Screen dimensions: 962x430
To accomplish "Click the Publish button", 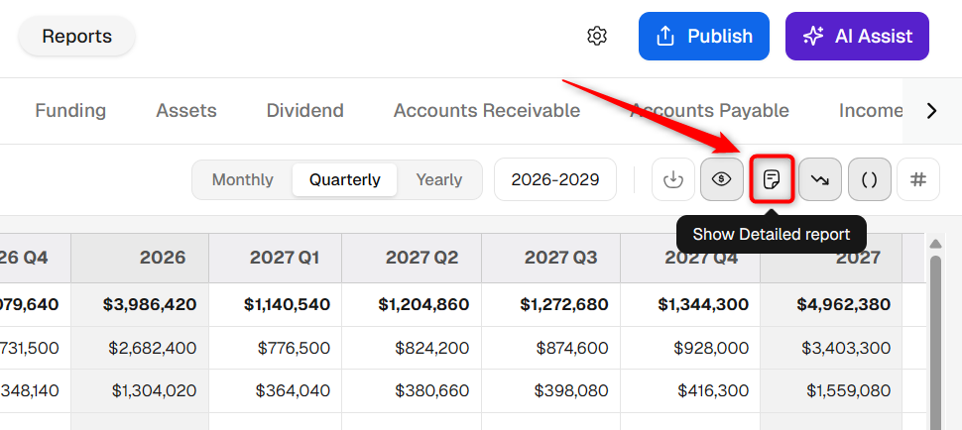I will [x=704, y=36].
